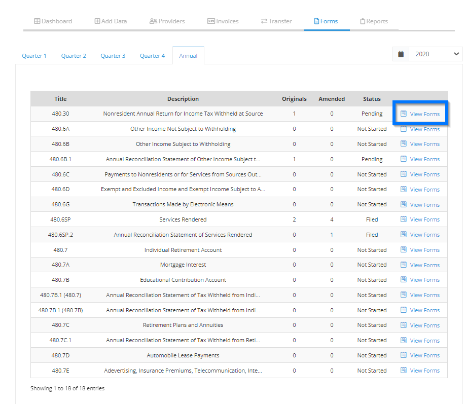Click the Invoices card icon
Viewport: 465px width, 404px height.
click(x=211, y=21)
